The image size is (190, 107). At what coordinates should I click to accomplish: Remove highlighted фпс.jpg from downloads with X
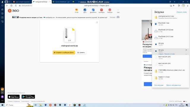[x=186, y=50]
